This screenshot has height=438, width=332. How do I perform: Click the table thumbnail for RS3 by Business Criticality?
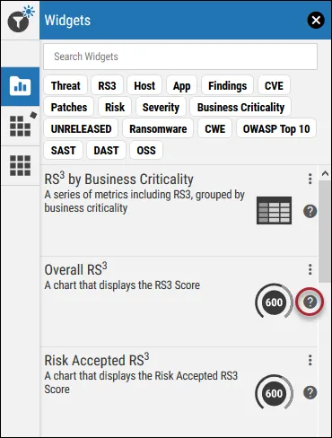point(274,210)
